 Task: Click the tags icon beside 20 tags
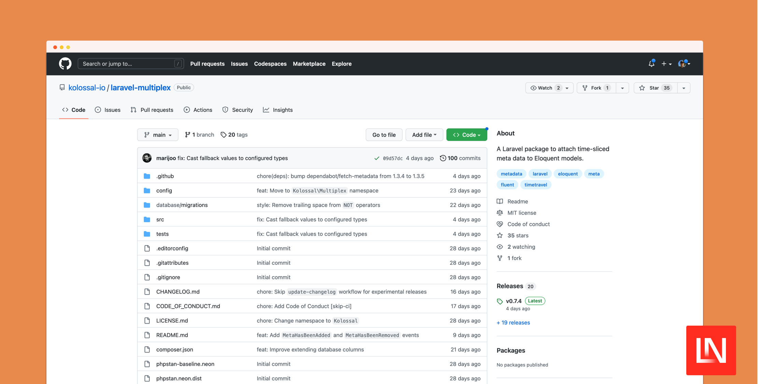(223, 135)
